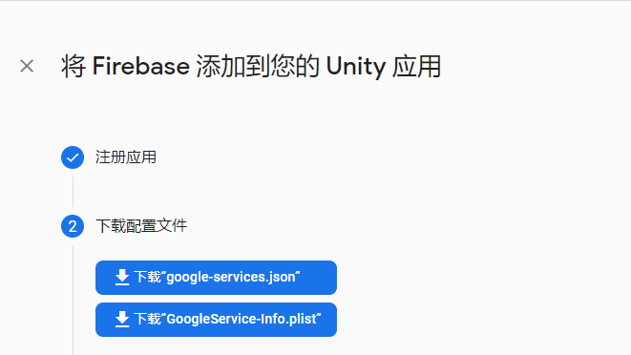This screenshot has width=631, height=355.
Task: Select the 下载配置文件 step heading
Action: (141, 226)
